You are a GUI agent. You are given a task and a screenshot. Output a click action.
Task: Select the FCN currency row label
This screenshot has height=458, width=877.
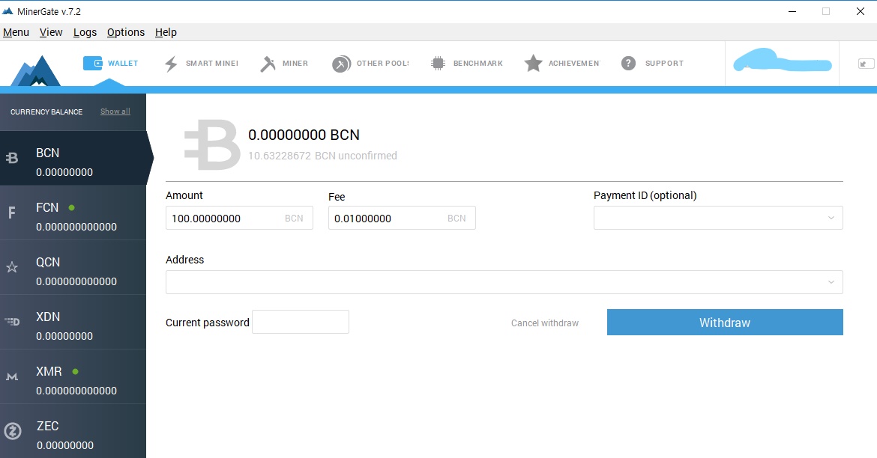47,207
